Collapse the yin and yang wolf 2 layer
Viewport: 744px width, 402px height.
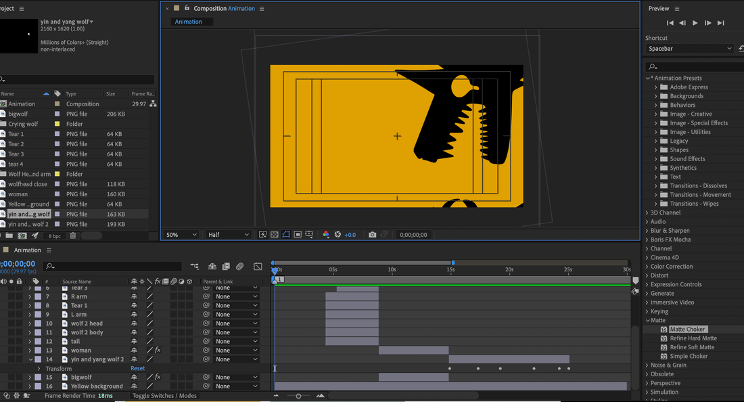pos(30,359)
